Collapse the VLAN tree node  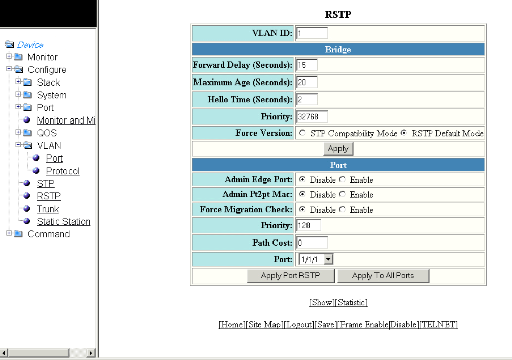click(18, 145)
